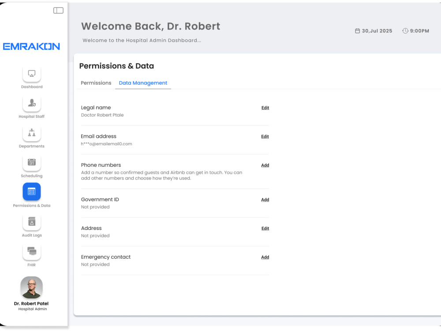Click the Email address heading
The width and height of the screenshot is (441, 331).
pyautogui.click(x=98, y=136)
